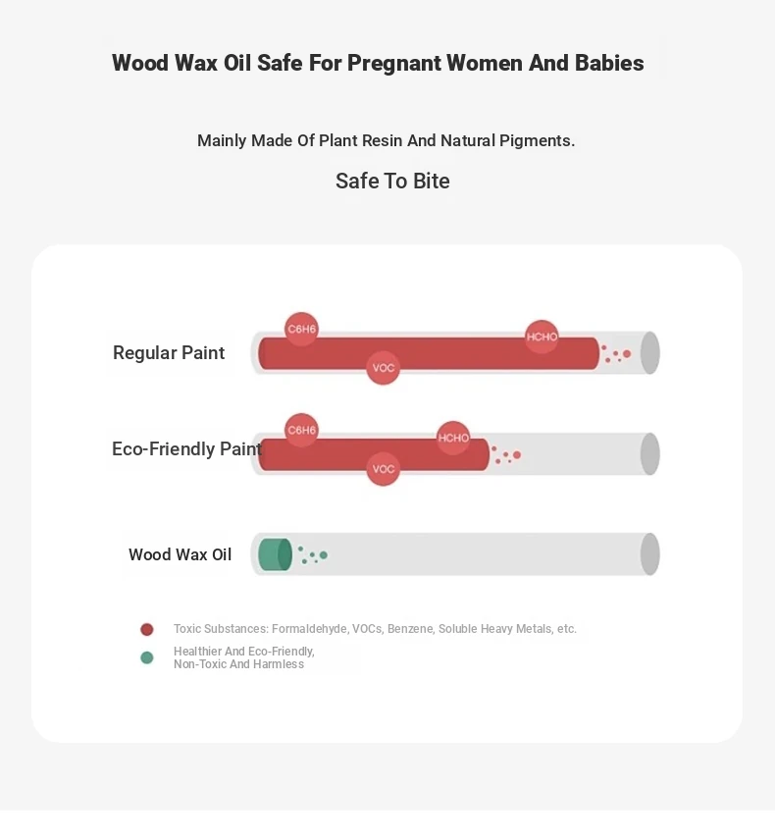Screen dimensions: 775x838
Task: Click the red toxic substances legend dot
Action: coord(147,630)
